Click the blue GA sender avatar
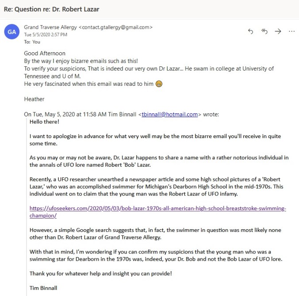299x296 pixels. coord(11,31)
